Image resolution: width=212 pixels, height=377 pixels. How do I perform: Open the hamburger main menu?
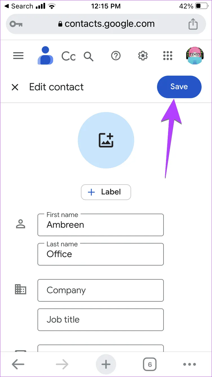[18, 56]
